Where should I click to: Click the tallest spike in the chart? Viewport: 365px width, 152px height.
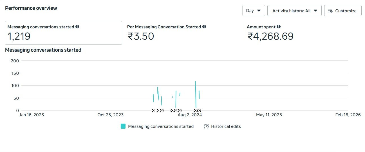tap(196, 94)
